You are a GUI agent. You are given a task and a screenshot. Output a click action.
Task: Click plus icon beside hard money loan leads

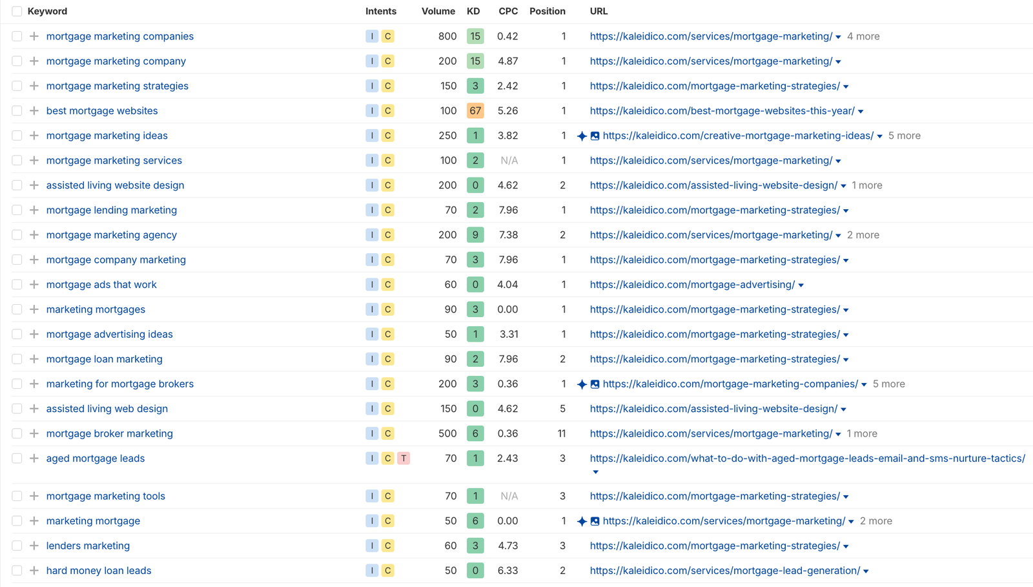click(x=34, y=571)
